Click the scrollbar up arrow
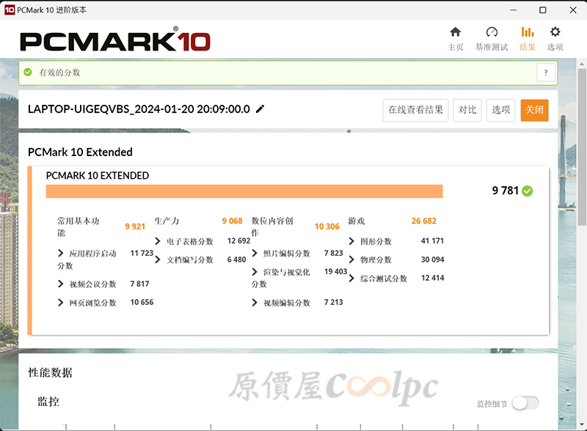 [581, 64]
